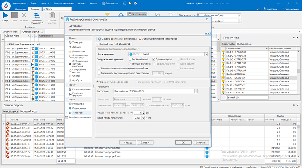The width and height of the screenshot is (302, 168).
Task: Open Изменить приоритет ribbon tool
Action: point(37,18)
